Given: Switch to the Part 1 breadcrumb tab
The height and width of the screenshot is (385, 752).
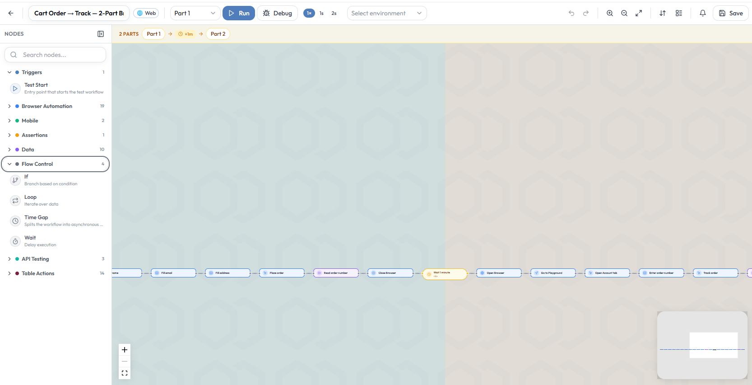Looking at the screenshot, I should [x=153, y=34].
